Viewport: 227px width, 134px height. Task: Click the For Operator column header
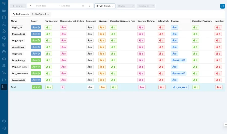click(x=51, y=21)
